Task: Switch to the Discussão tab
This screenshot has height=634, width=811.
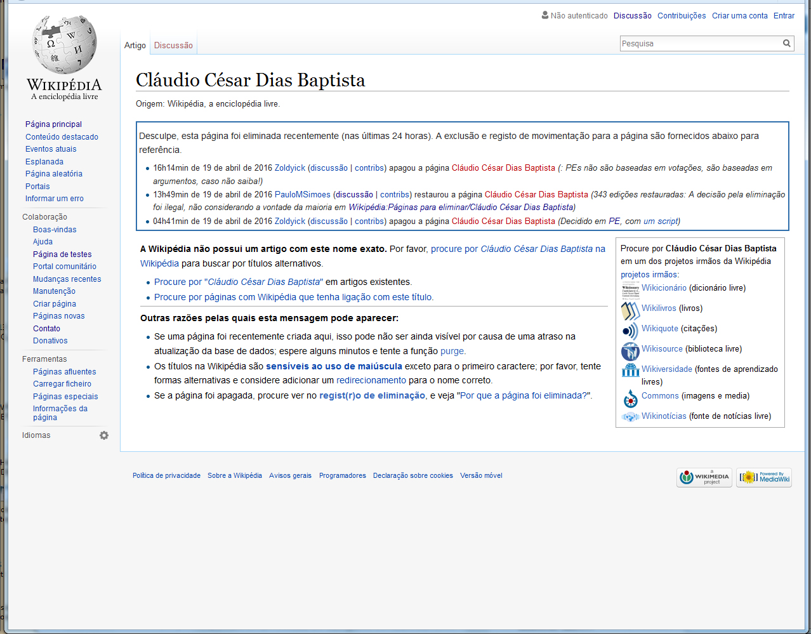Action: pyautogui.click(x=173, y=46)
